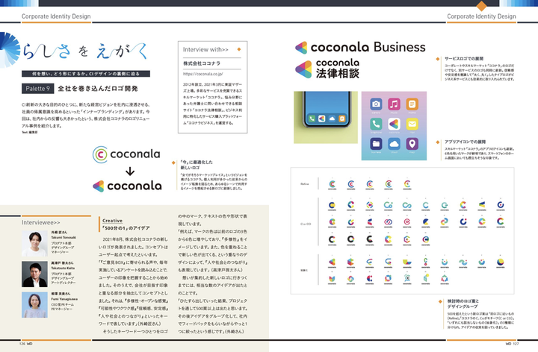Click the title らしさをえがく
The image size is (538, 352).
click(x=84, y=51)
